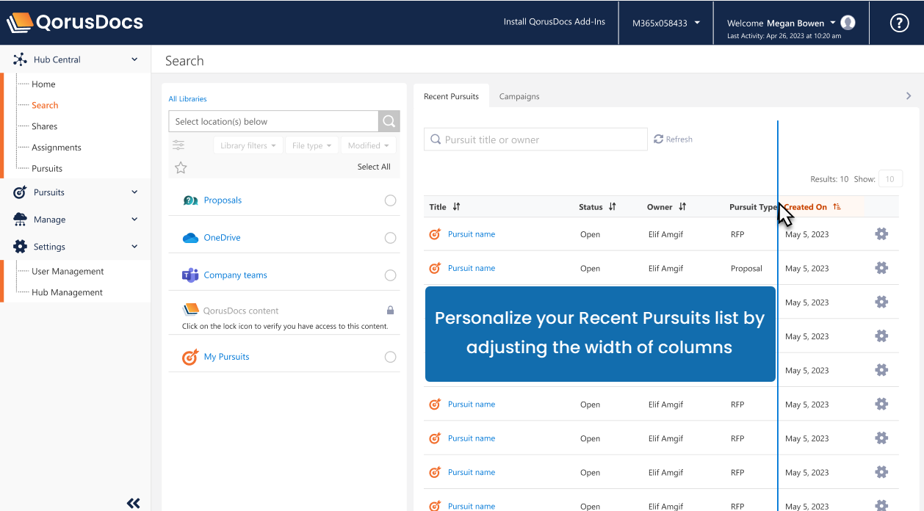Open Hub Management under Settings
The image size is (924, 511).
(67, 292)
